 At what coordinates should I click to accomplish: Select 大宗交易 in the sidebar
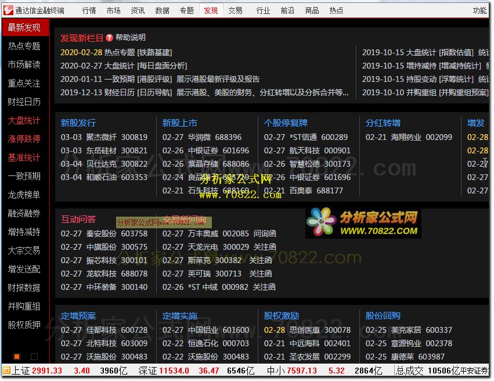24,250
